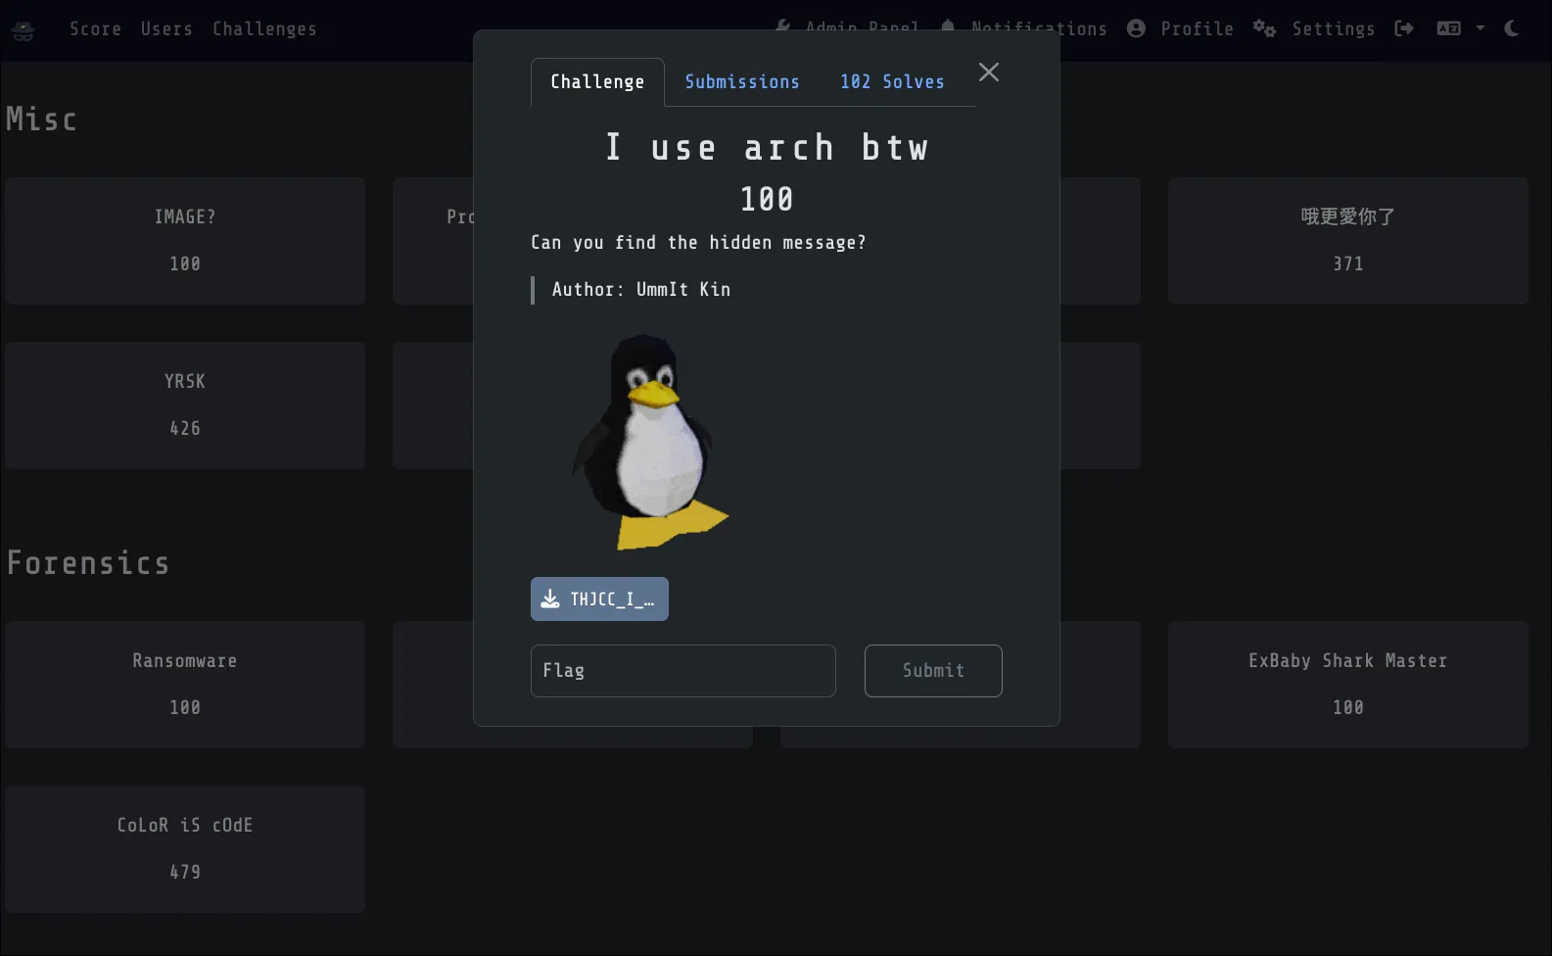Download the THJCC_I_ challenge file
1552x956 pixels.
click(599, 599)
